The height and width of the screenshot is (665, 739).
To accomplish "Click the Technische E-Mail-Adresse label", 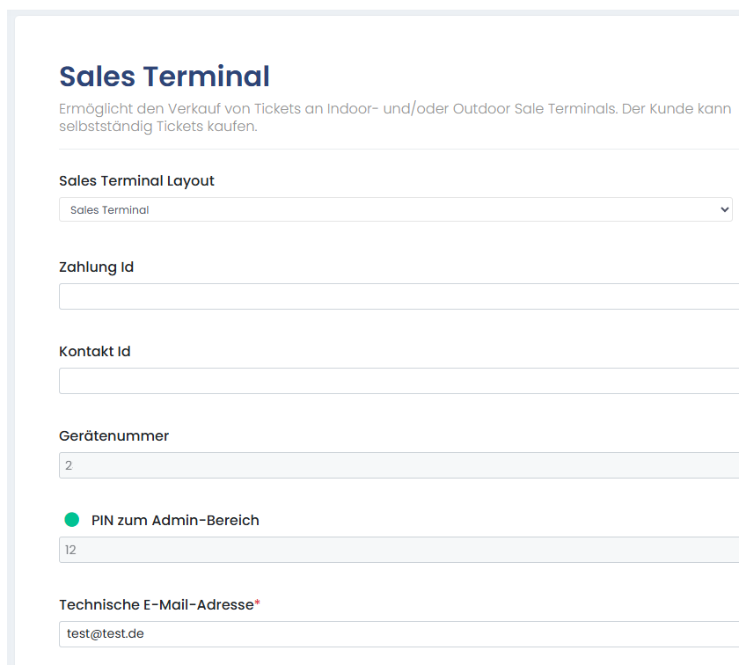I will tap(156, 604).
